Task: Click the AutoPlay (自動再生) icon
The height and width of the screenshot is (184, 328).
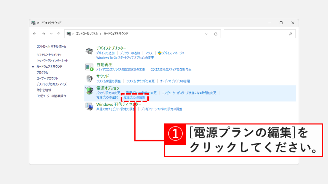Action: [x=89, y=67]
